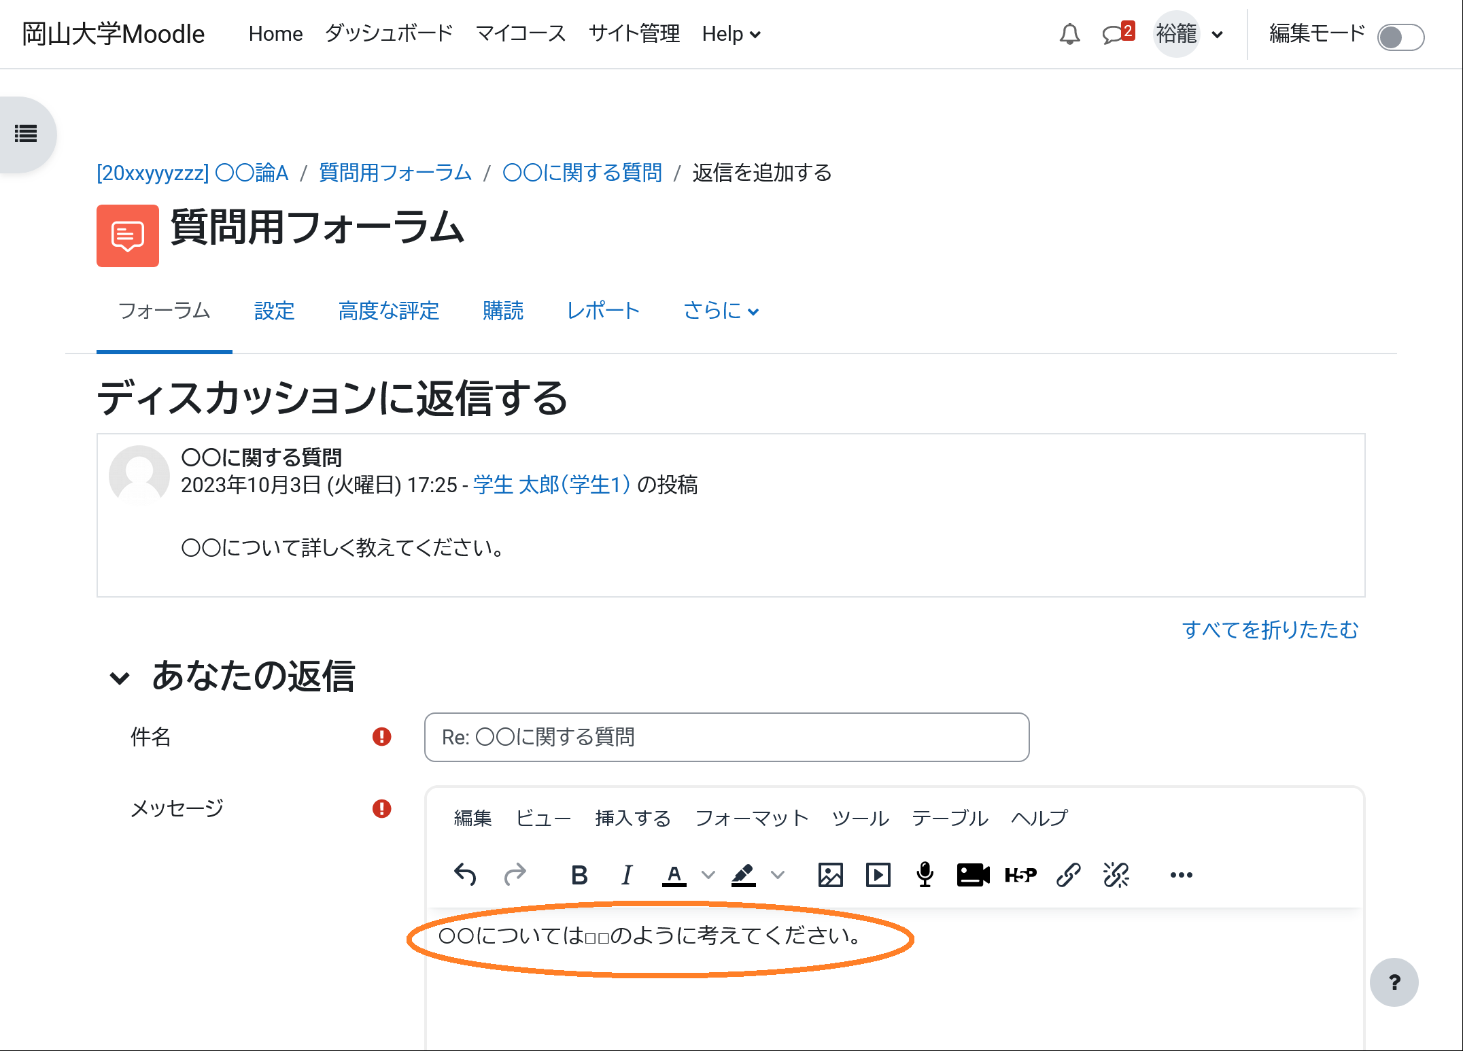This screenshot has height=1051, width=1463.
Task: Toggle italic formatting
Action: click(627, 875)
